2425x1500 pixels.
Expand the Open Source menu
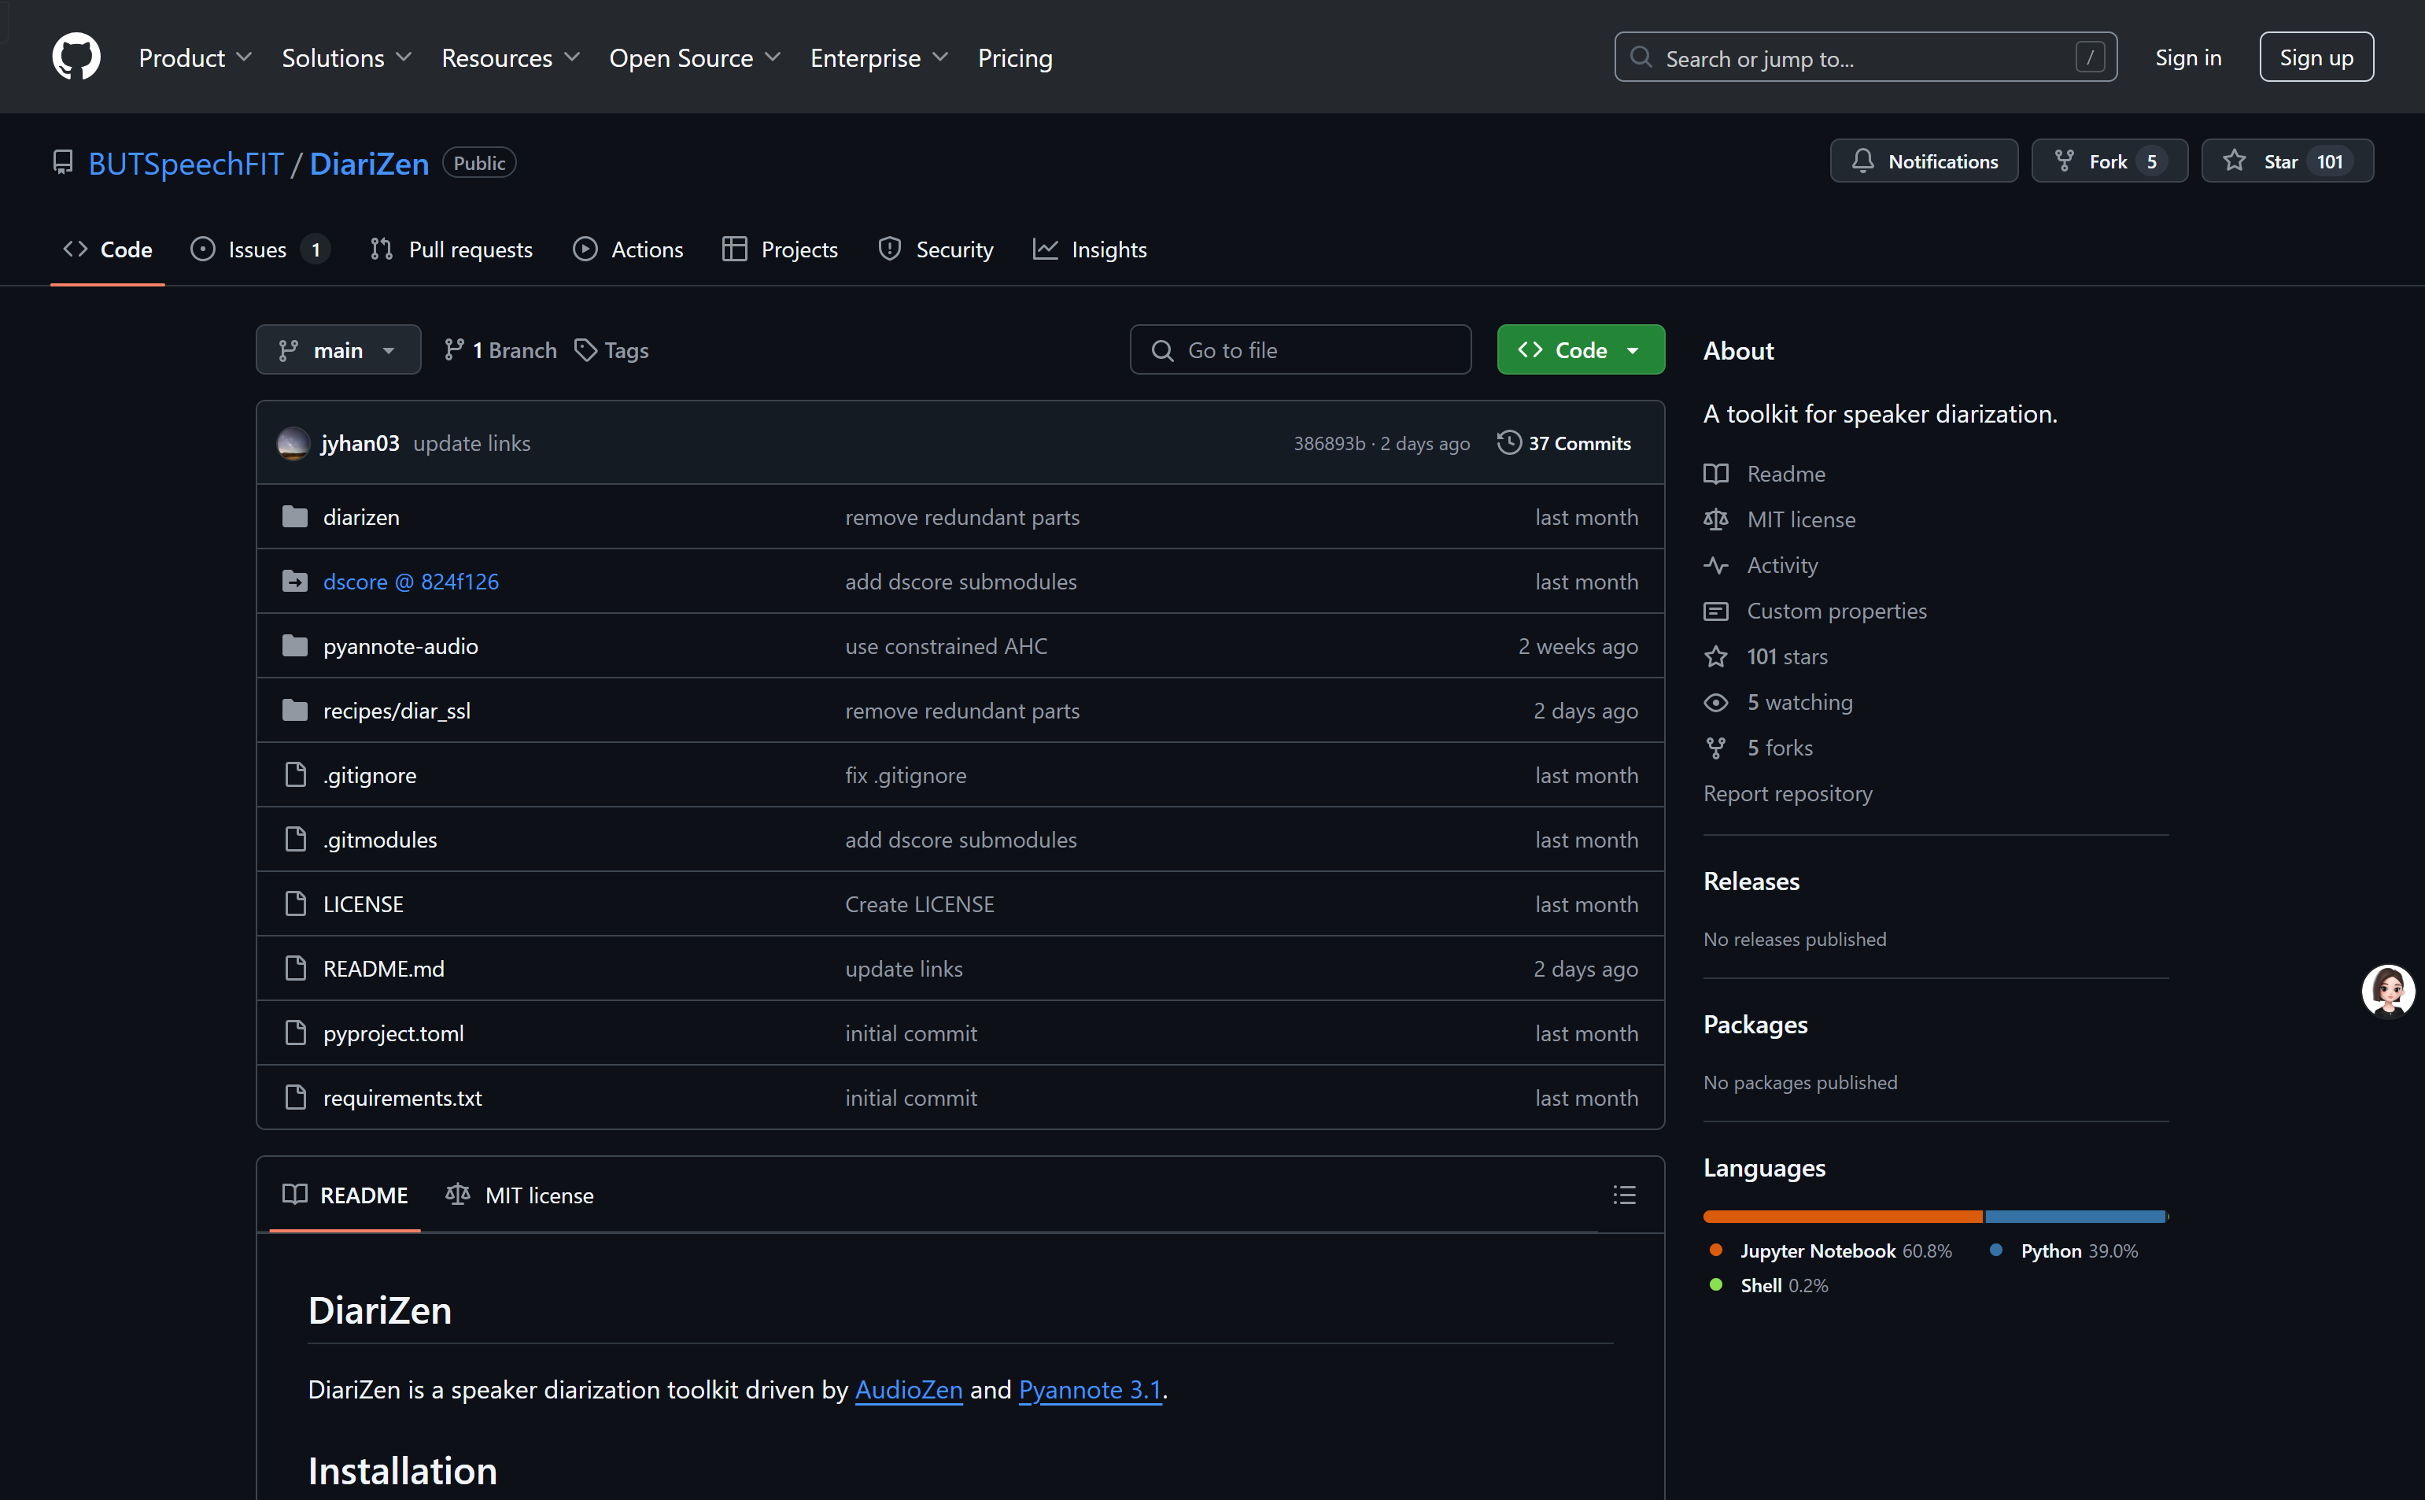[x=696, y=57]
